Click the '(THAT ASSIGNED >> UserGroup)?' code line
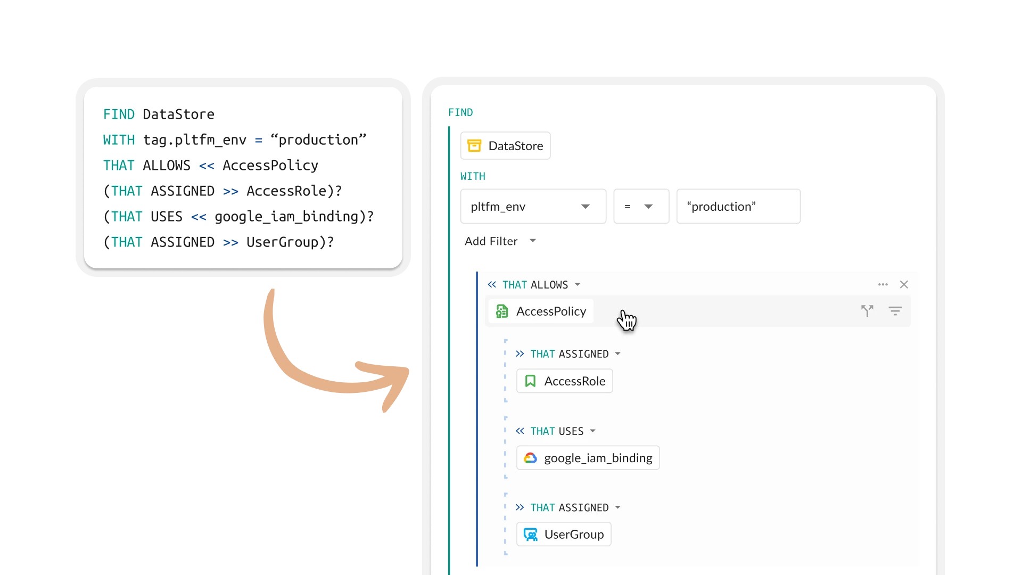This screenshot has height=575, width=1022. tap(219, 242)
